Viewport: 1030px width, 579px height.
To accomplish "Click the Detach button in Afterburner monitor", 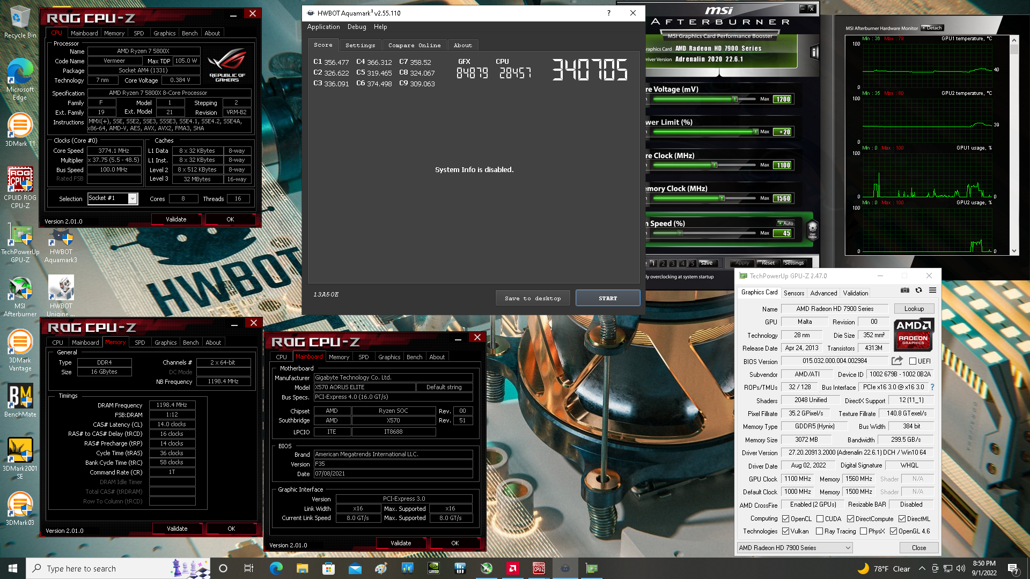I will (932, 28).
